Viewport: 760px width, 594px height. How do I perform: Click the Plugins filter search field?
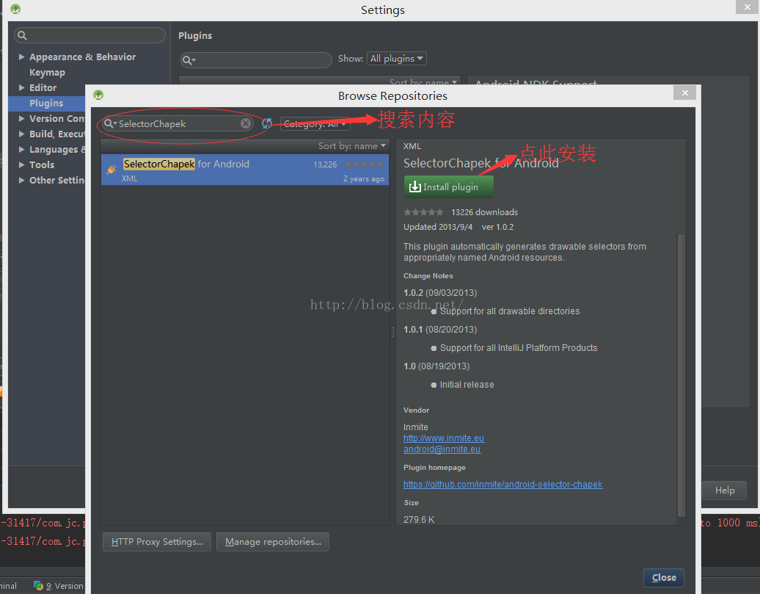pos(256,60)
